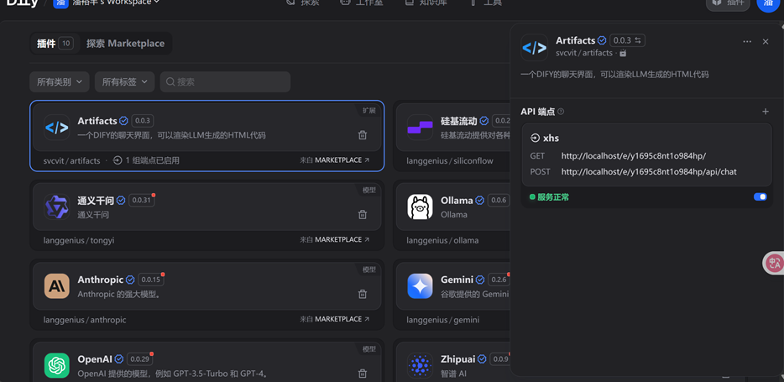
Task: Open the three-dot more options menu in the panel
Action: click(747, 41)
